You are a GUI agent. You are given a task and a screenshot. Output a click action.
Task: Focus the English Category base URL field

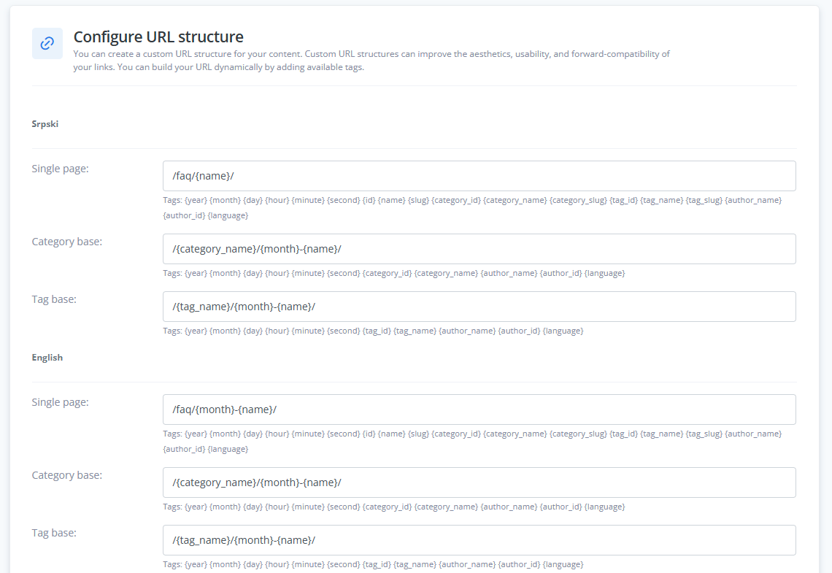click(x=479, y=482)
